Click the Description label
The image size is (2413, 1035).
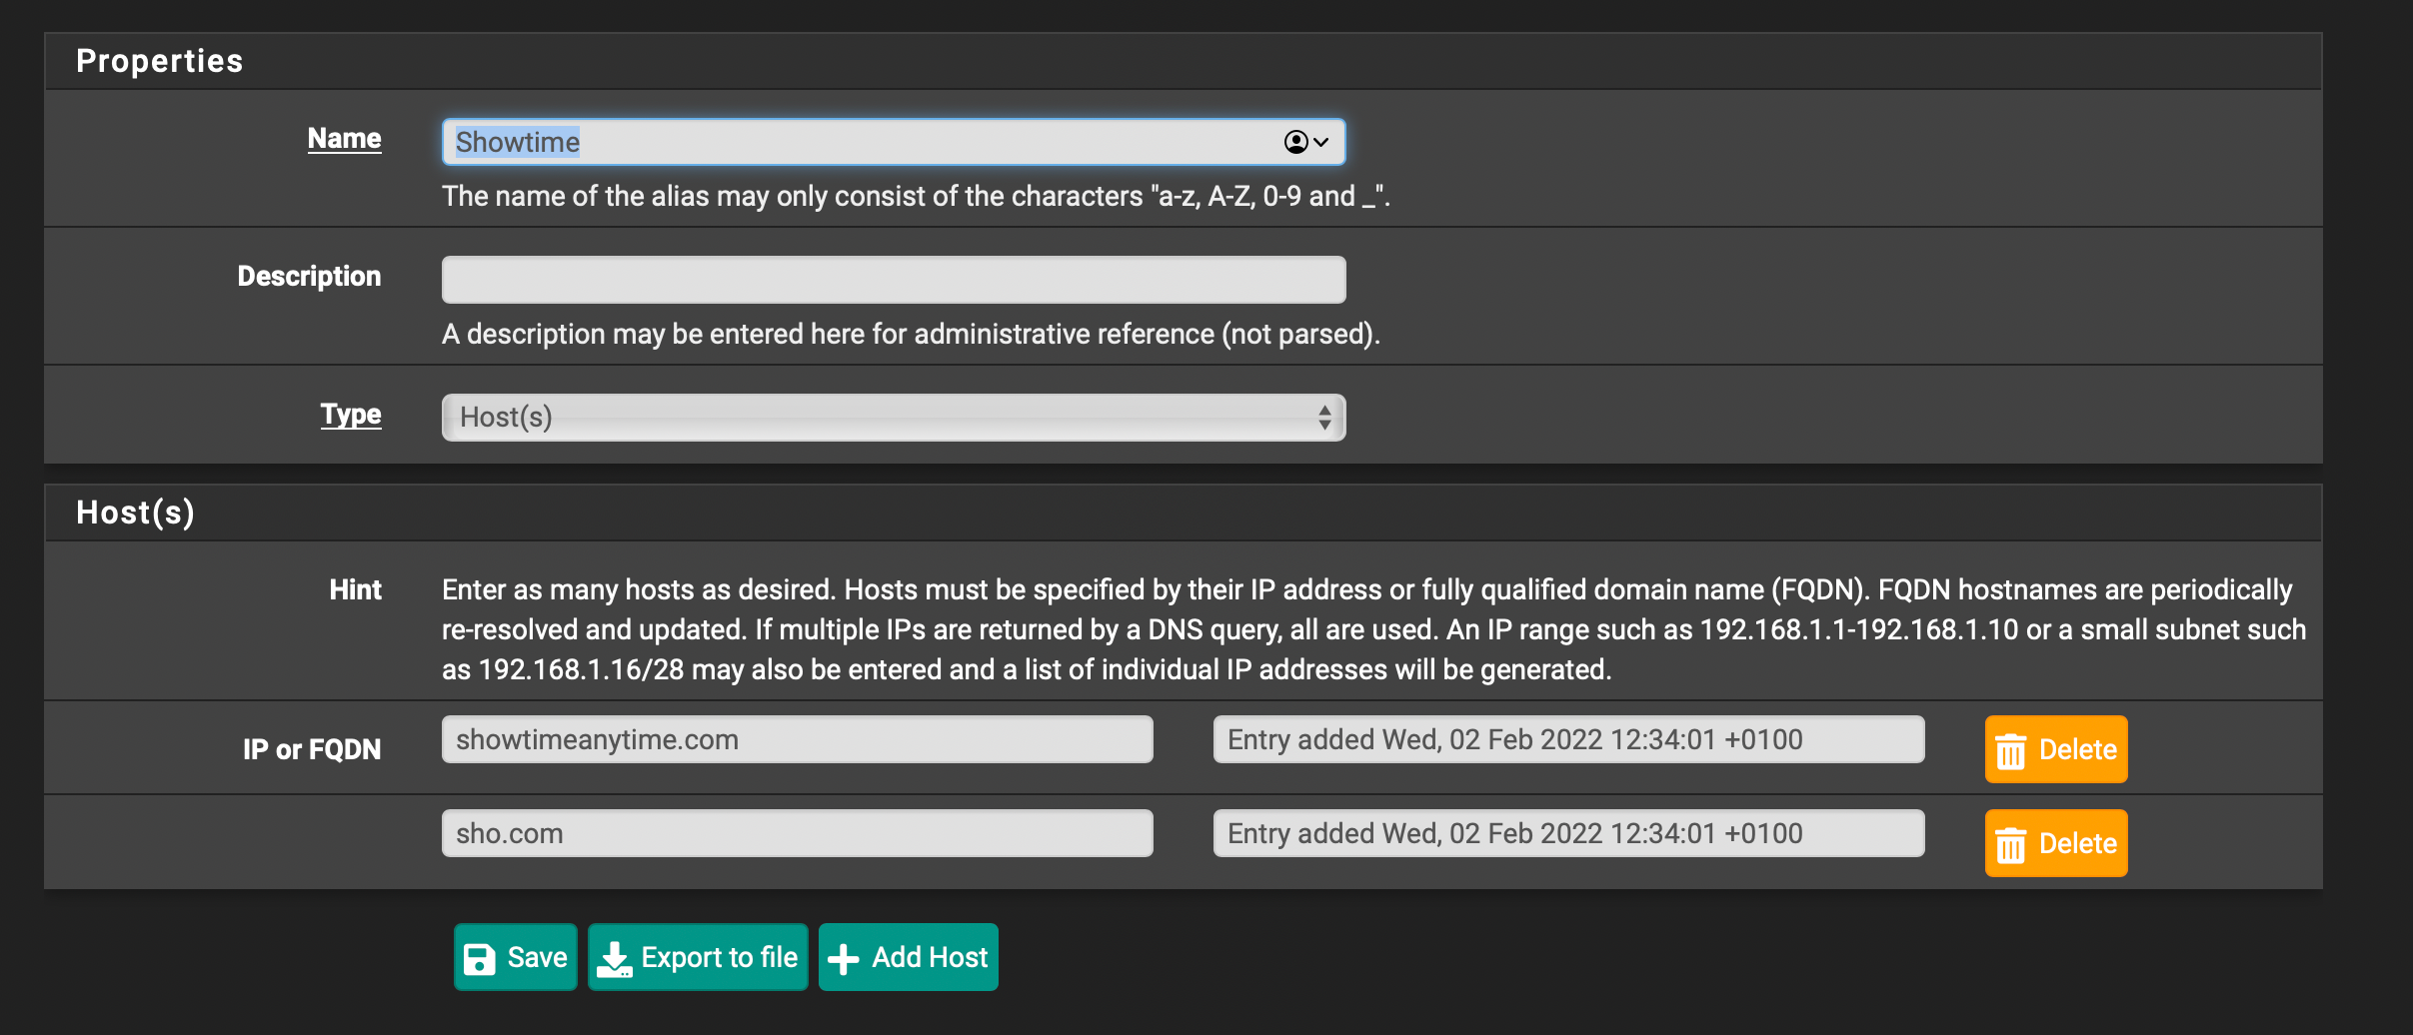click(x=309, y=277)
